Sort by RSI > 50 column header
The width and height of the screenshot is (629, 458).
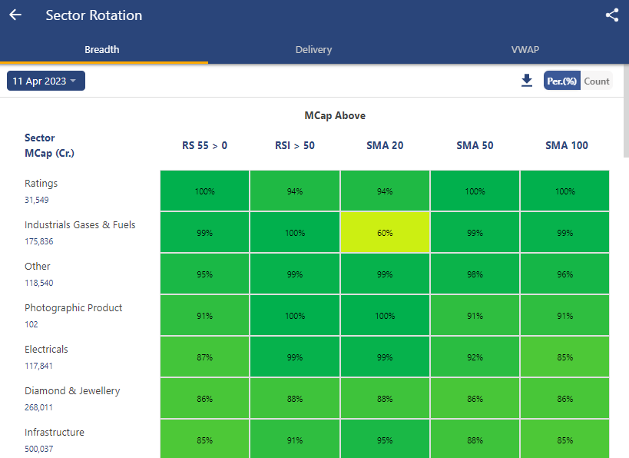tap(294, 145)
